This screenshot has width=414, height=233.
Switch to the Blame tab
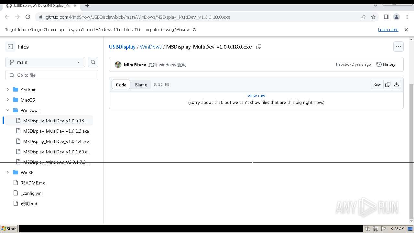click(x=141, y=84)
